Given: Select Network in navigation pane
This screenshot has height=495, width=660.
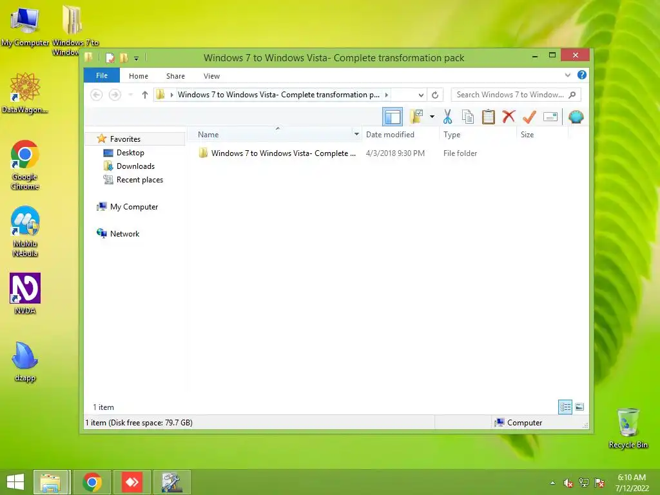Looking at the screenshot, I should coord(124,233).
